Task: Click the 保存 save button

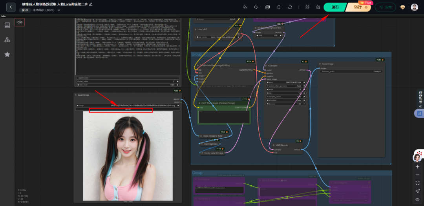Action: (25, 10)
